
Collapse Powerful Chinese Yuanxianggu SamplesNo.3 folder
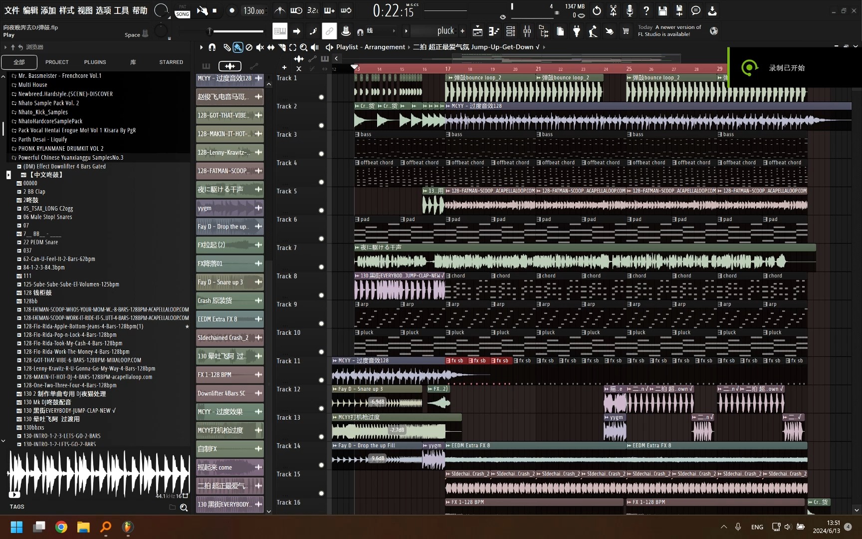click(x=70, y=158)
